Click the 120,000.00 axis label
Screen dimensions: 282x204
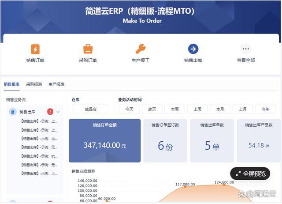[87, 185]
